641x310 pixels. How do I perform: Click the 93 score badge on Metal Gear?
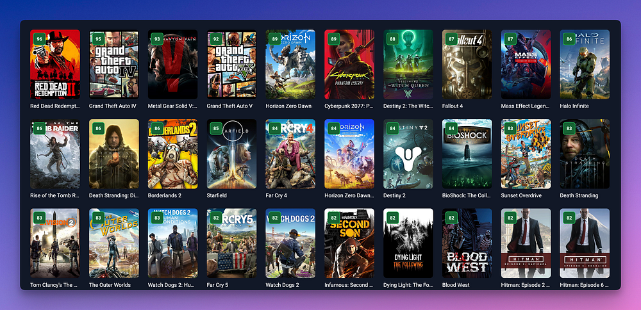(x=157, y=39)
